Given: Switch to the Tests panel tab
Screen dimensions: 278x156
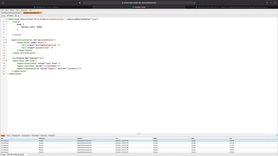Looking at the screenshot, I should pyautogui.click(x=8, y=136).
